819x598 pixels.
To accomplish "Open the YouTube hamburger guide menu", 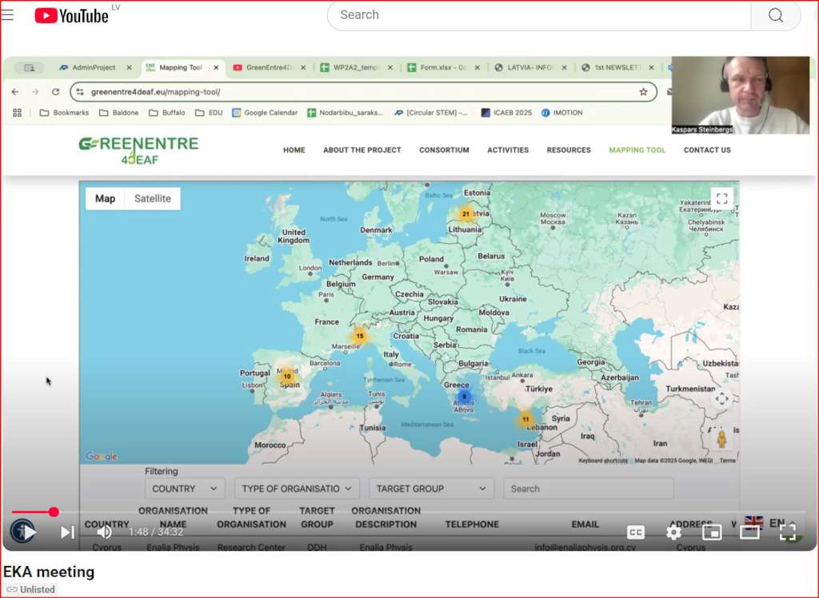I will (x=8, y=15).
